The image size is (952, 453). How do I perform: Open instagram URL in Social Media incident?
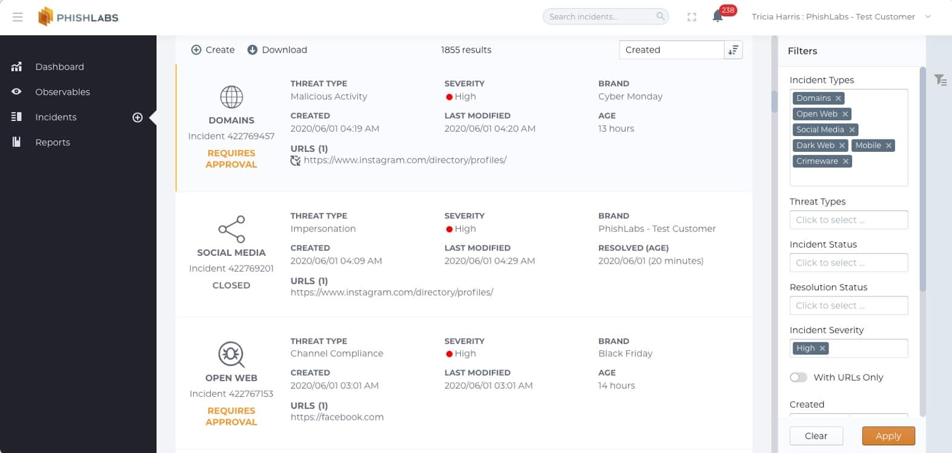coord(392,292)
